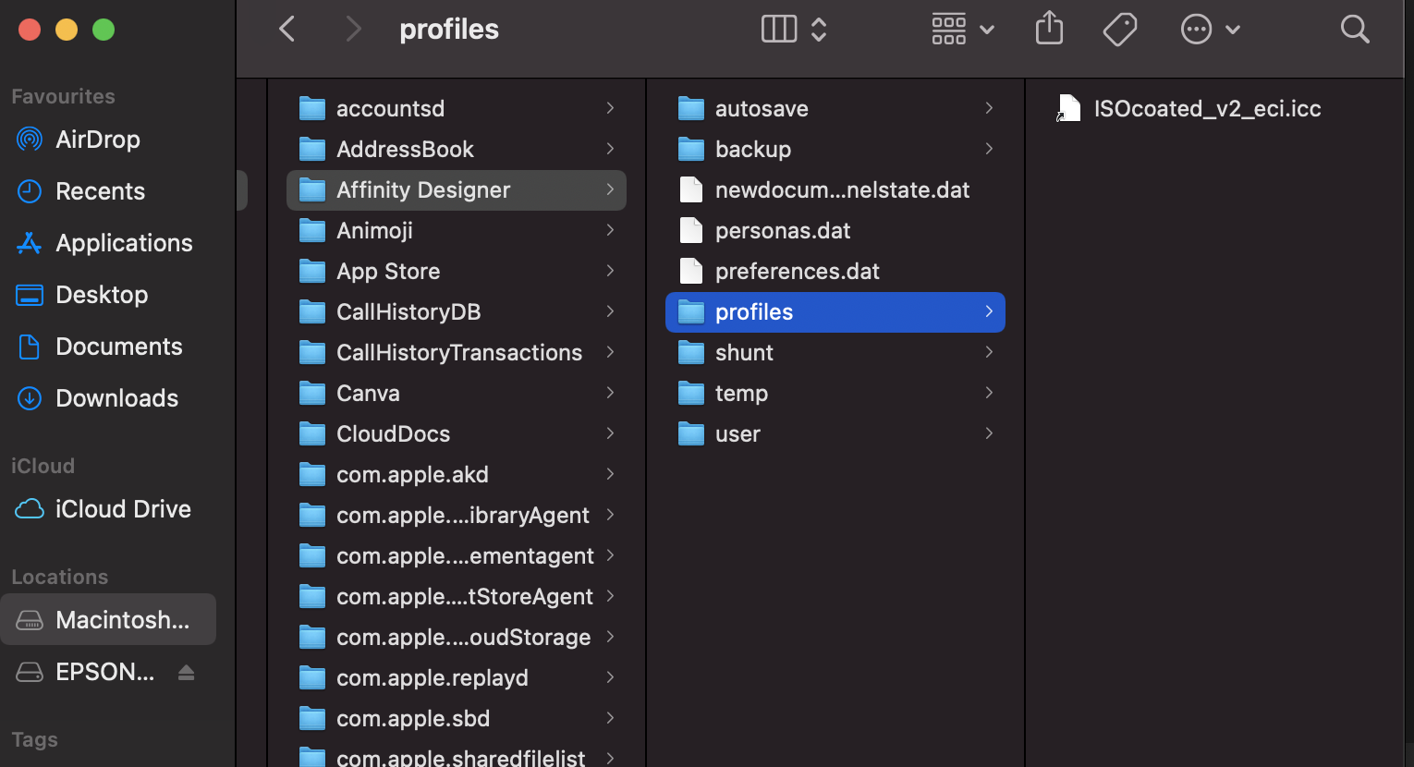The image size is (1414, 767).
Task: Select the temp folder
Action: (x=835, y=394)
